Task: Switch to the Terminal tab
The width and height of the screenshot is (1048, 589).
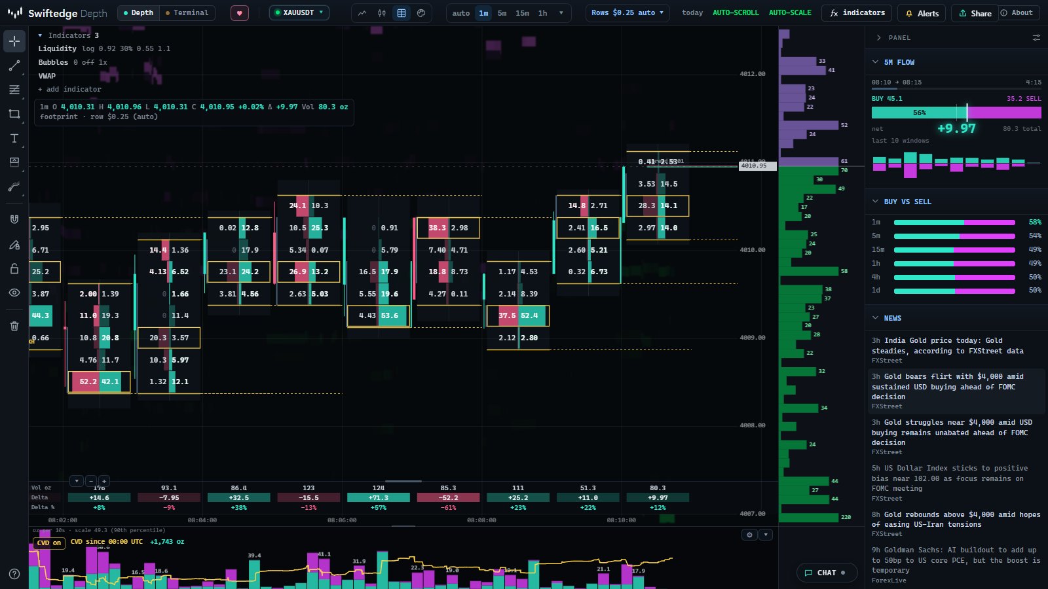Action: [187, 12]
